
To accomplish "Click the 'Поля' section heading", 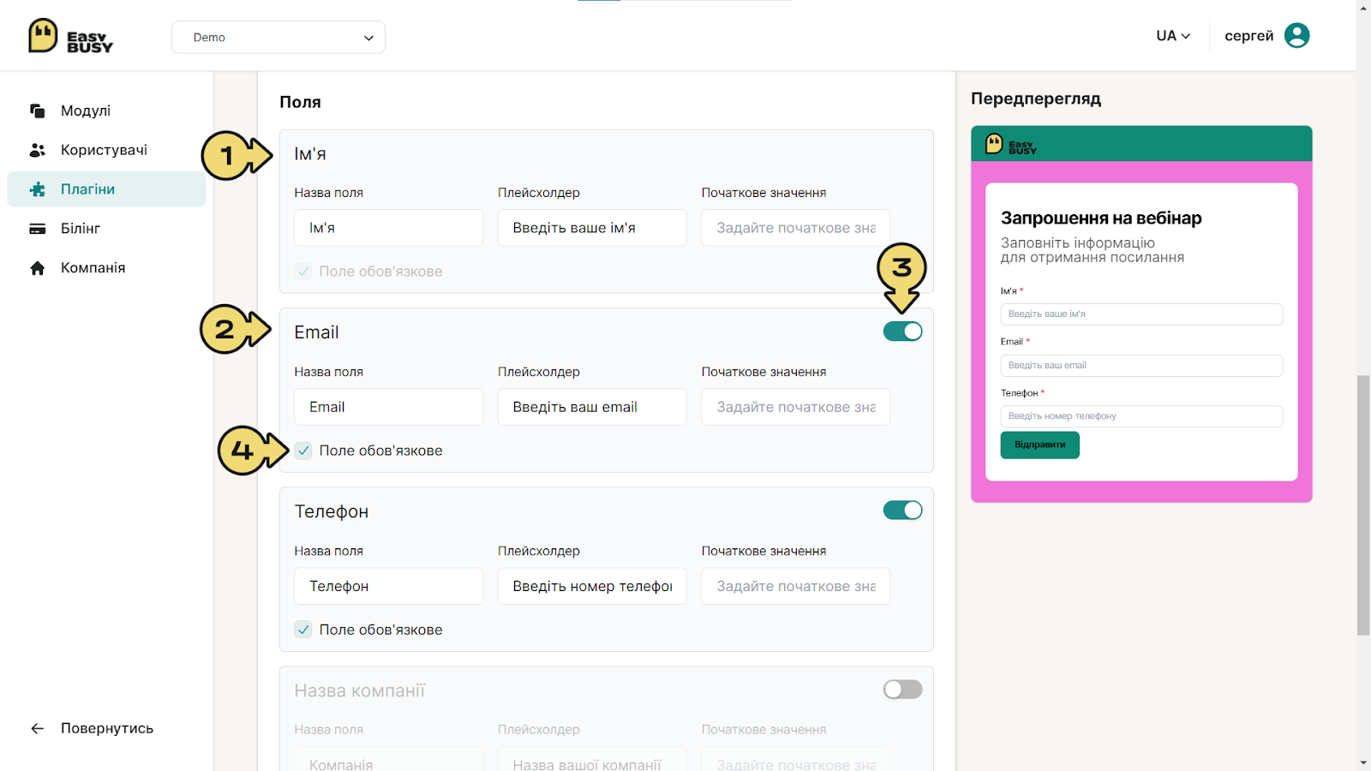I will tap(300, 102).
